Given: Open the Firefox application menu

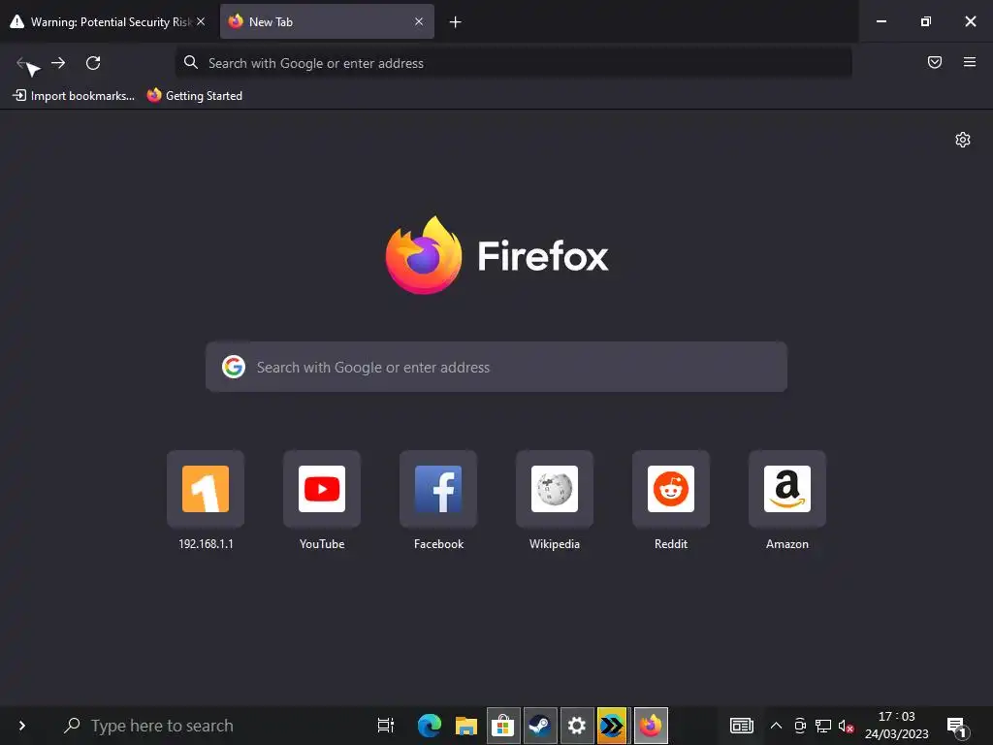Looking at the screenshot, I should tap(969, 62).
